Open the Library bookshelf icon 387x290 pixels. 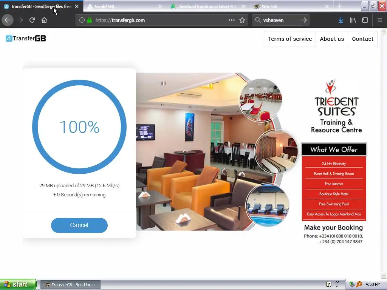point(353,20)
